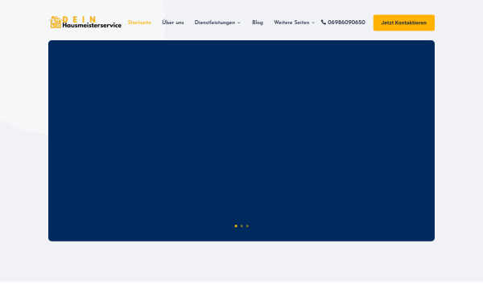Image resolution: width=483 pixels, height=302 pixels.
Task: Click the Jetzt Kontaktieren button
Action: (404, 23)
